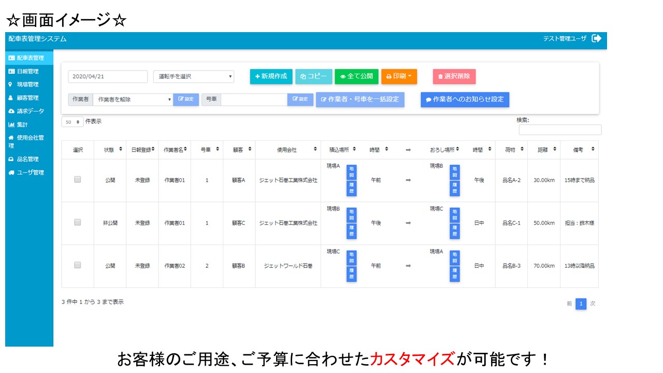
Task: Show 履歴 for おろし場所 現場C in 顧客C row
Action: click(x=455, y=231)
